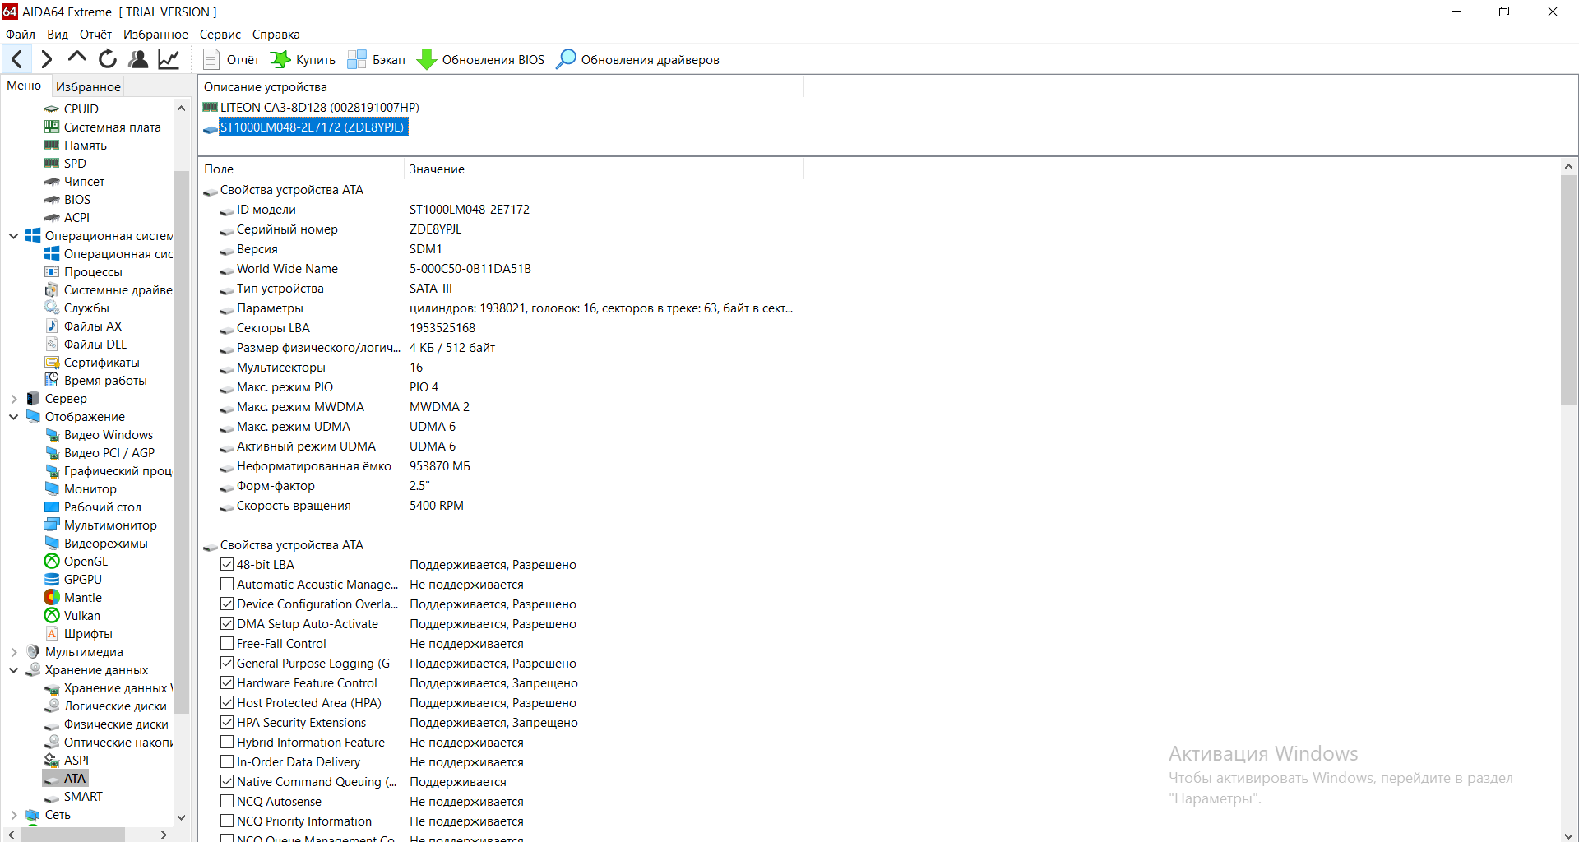This screenshot has height=842, width=1579.
Task: Toggle Hardware Feature Control checkbox
Action: coord(227,683)
